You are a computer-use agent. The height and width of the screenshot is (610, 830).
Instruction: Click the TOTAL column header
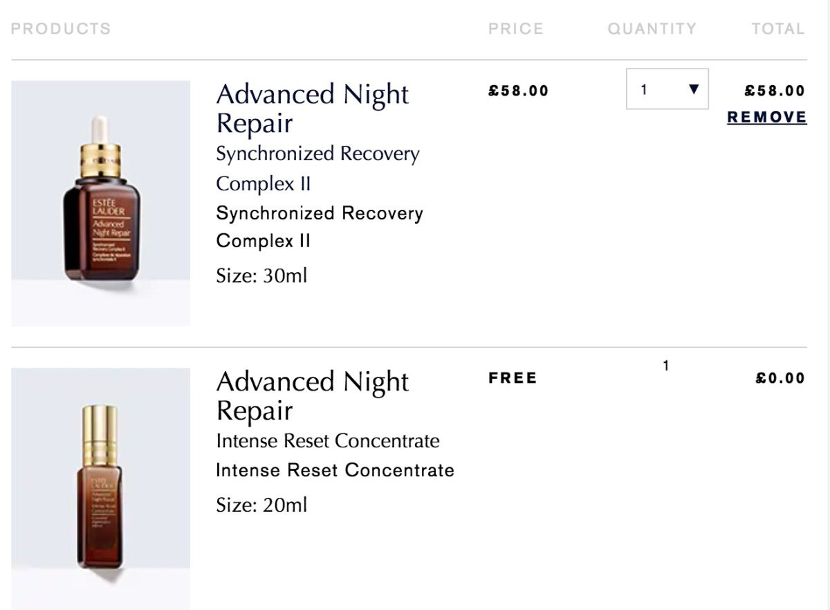[x=778, y=29]
